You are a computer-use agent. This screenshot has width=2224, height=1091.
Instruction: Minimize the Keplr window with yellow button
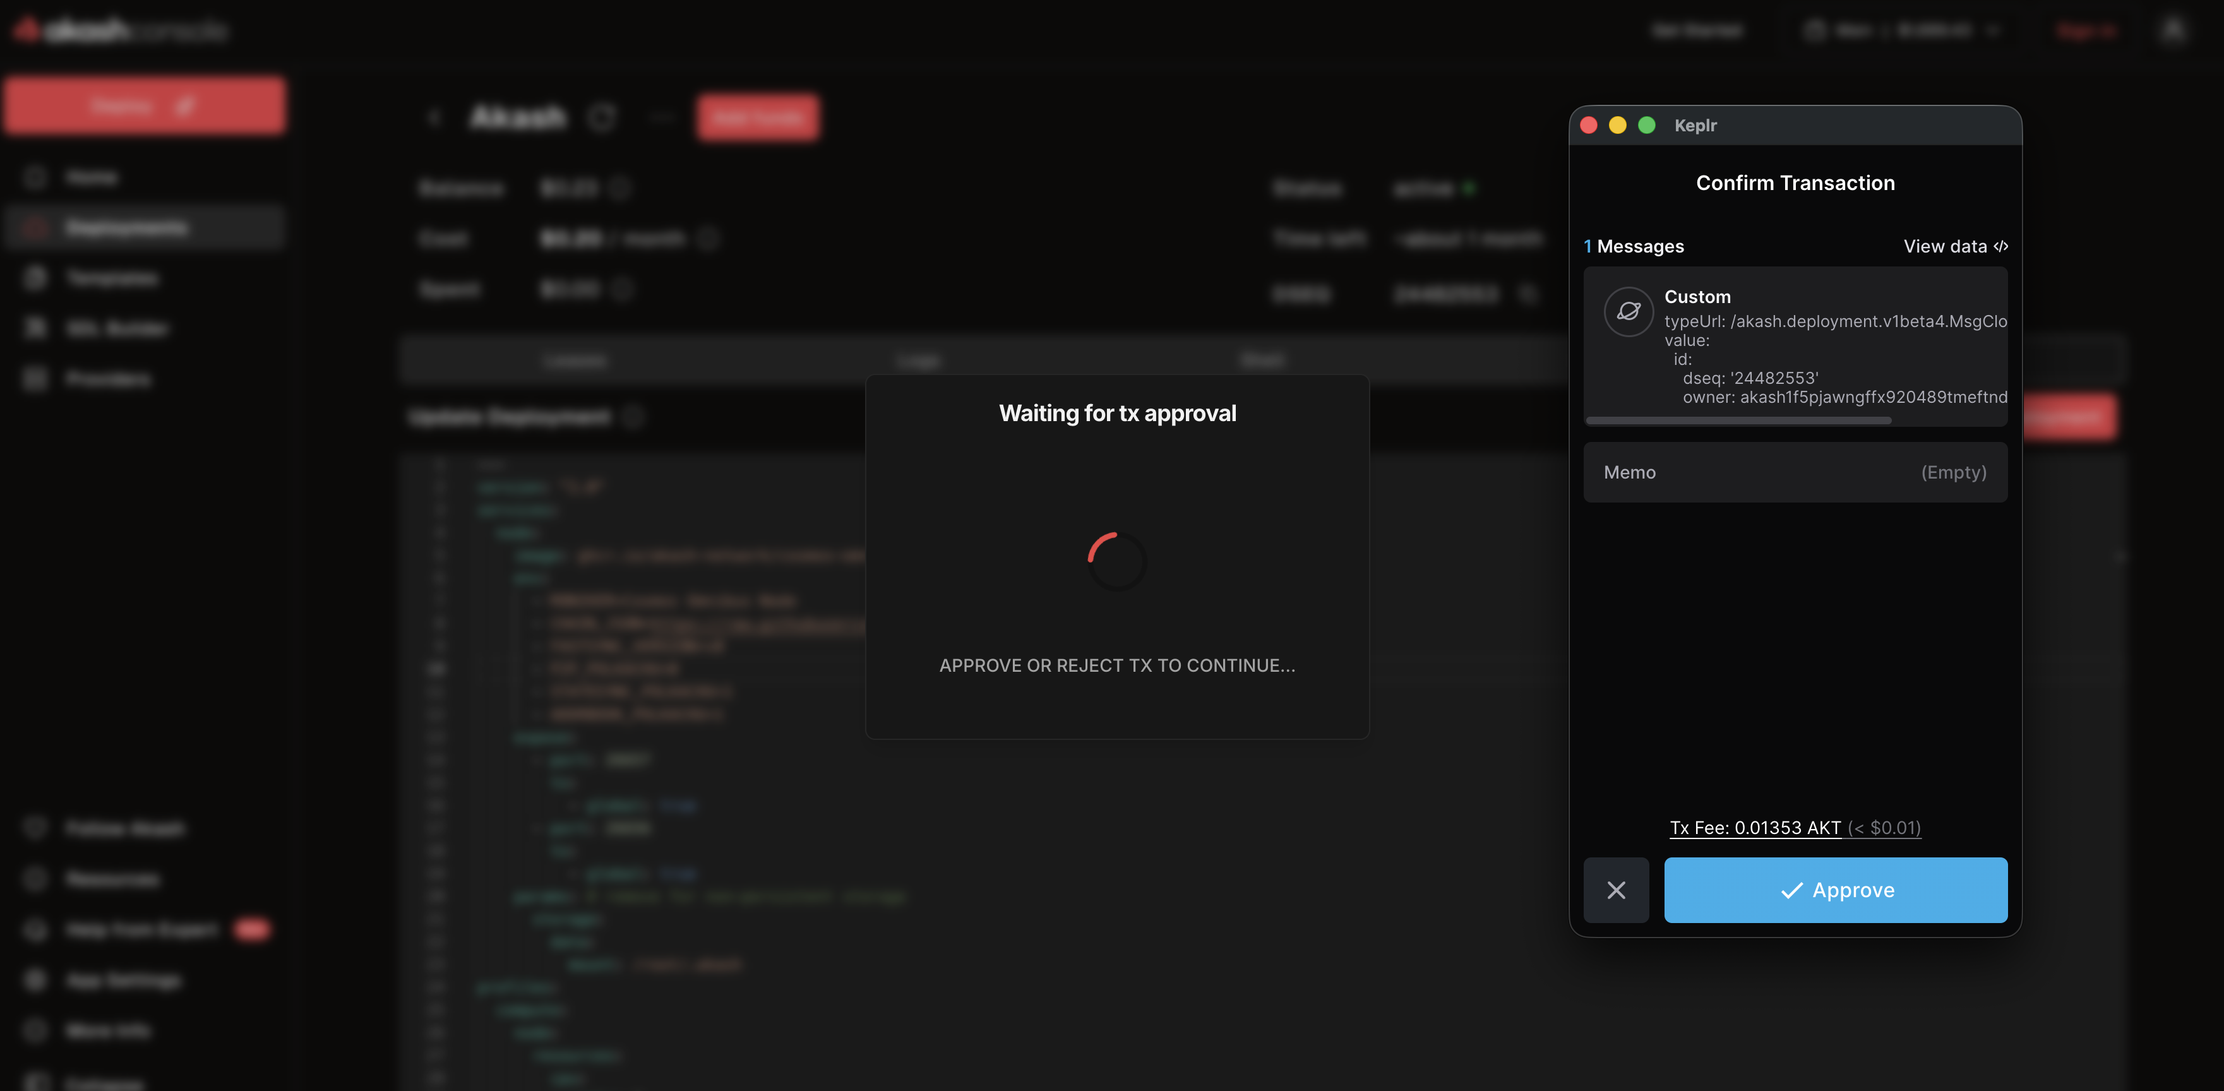tap(1617, 125)
